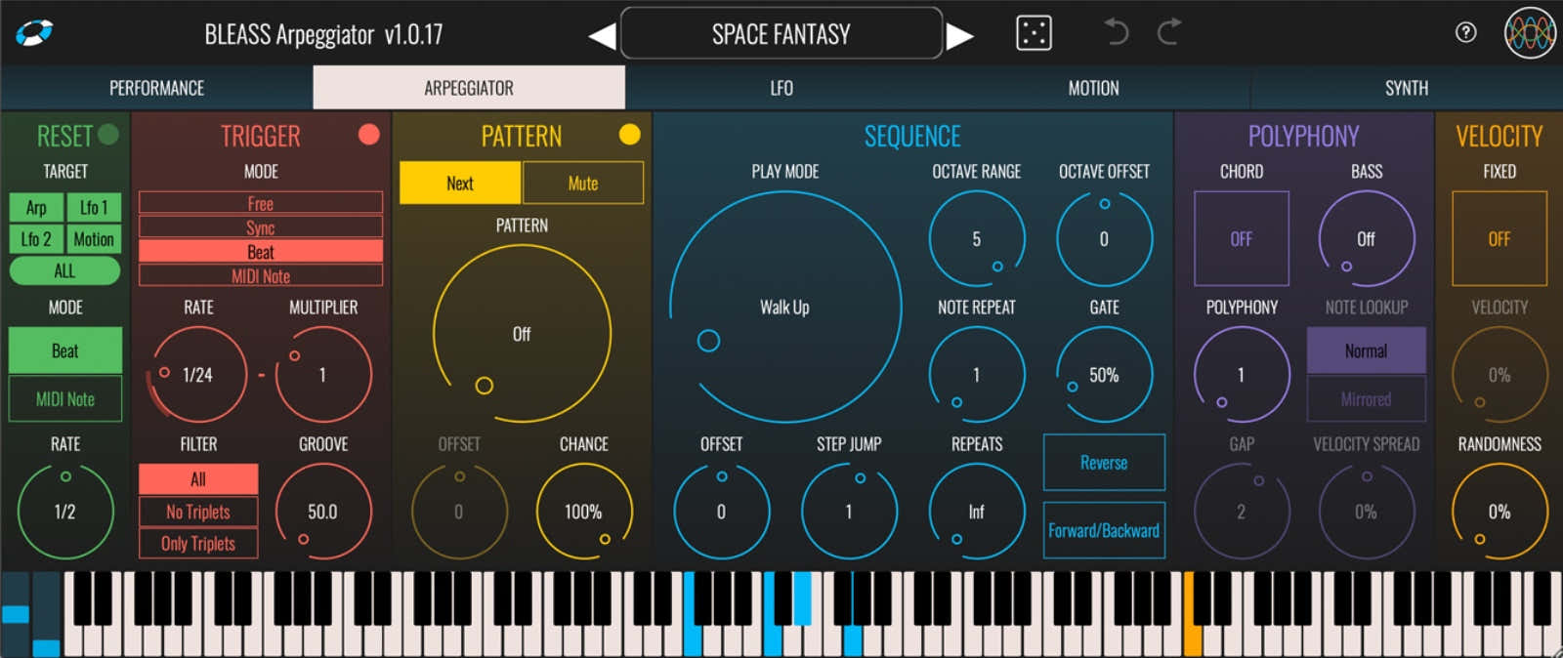Click the redo arrow icon
The image size is (1563, 658).
click(x=1168, y=32)
